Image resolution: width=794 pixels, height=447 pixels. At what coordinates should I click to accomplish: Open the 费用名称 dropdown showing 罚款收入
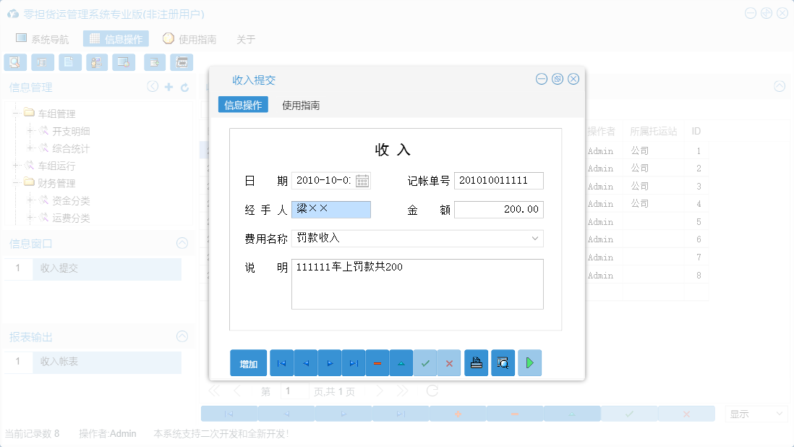point(534,238)
